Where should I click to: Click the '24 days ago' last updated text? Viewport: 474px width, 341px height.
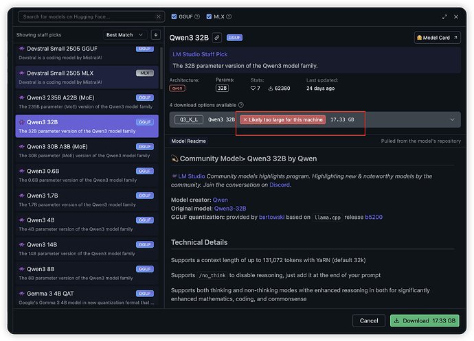click(x=320, y=89)
